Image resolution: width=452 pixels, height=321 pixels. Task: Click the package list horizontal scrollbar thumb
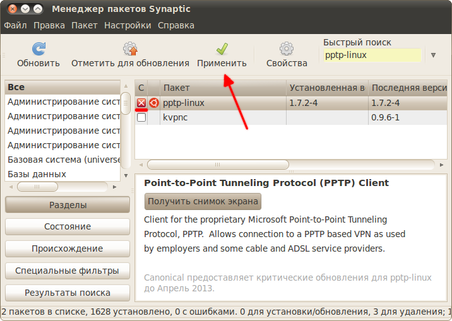[218, 165]
